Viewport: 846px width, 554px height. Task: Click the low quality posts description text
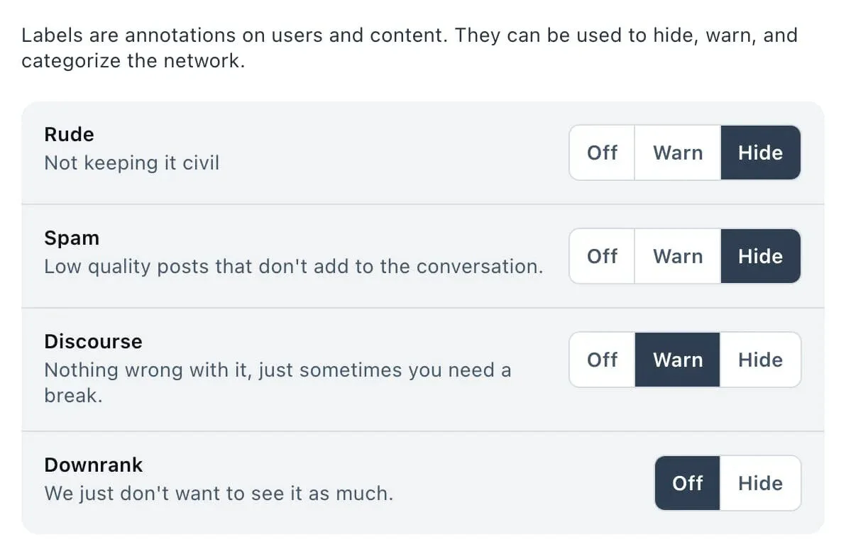295,266
